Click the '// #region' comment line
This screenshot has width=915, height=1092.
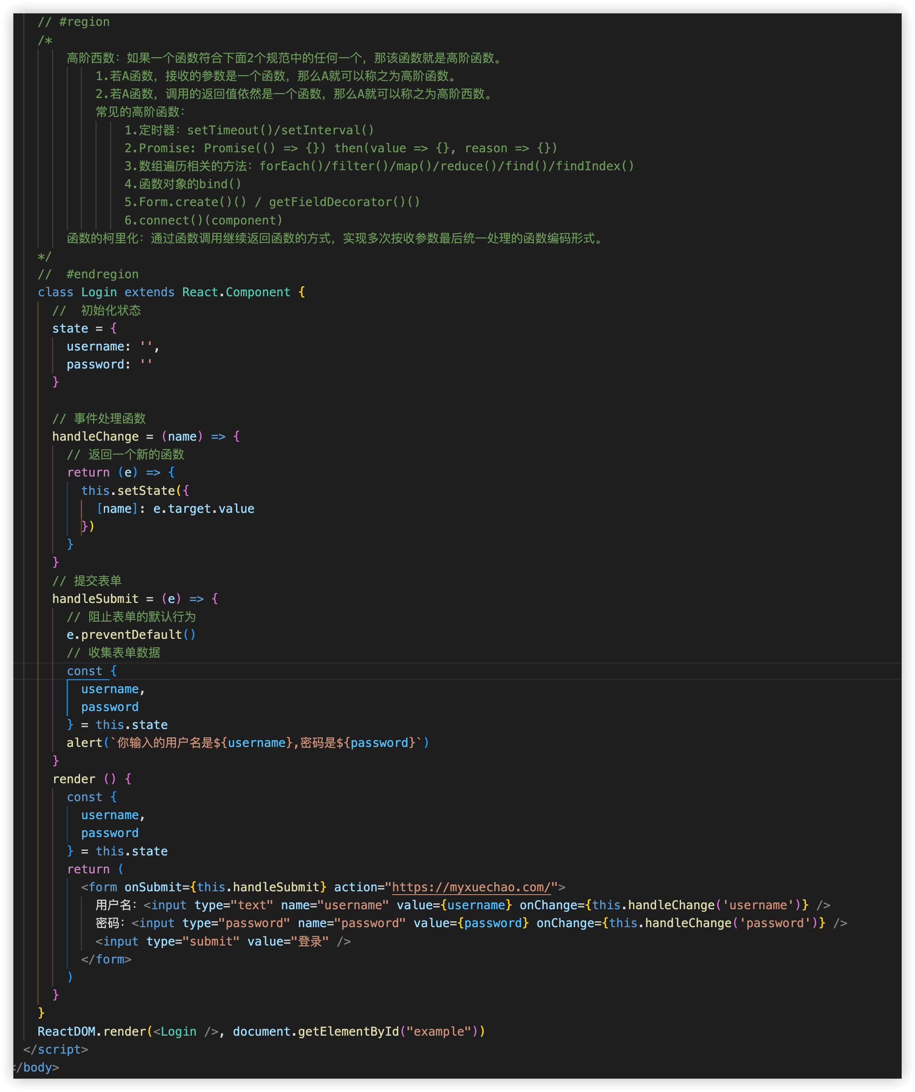pyautogui.click(x=73, y=22)
